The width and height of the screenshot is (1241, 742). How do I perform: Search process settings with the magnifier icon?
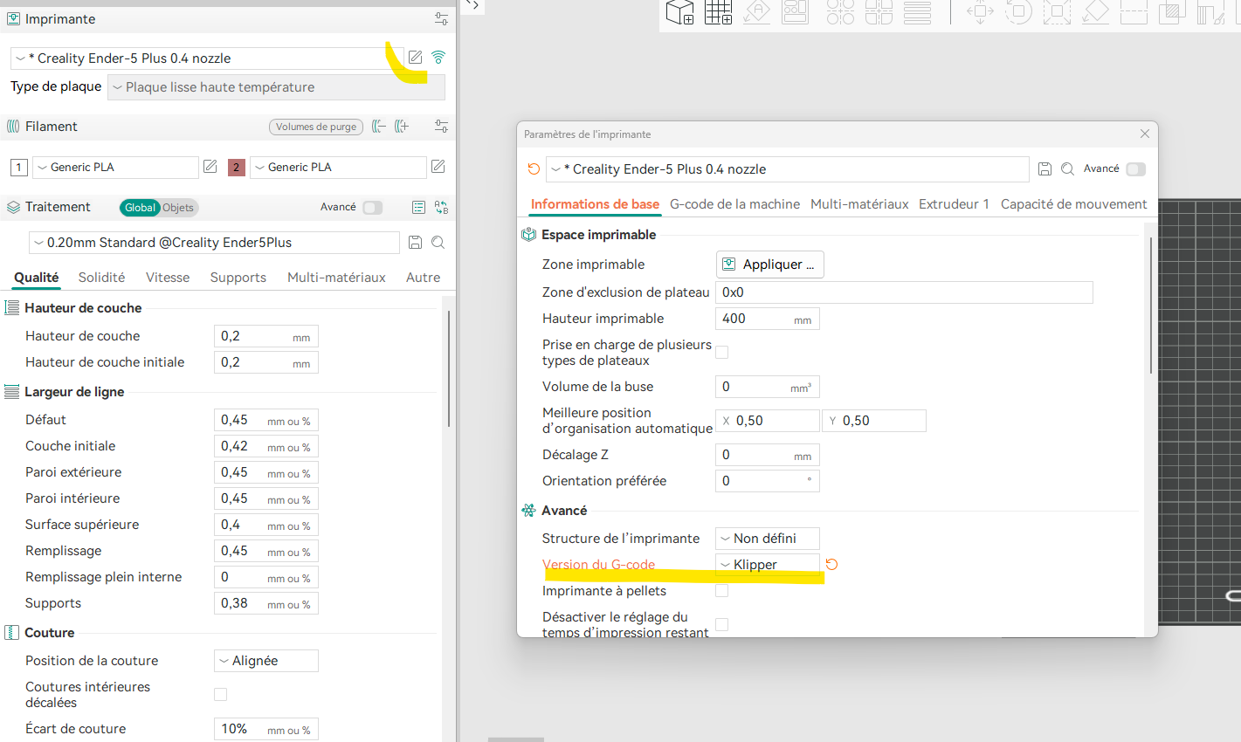438,243
